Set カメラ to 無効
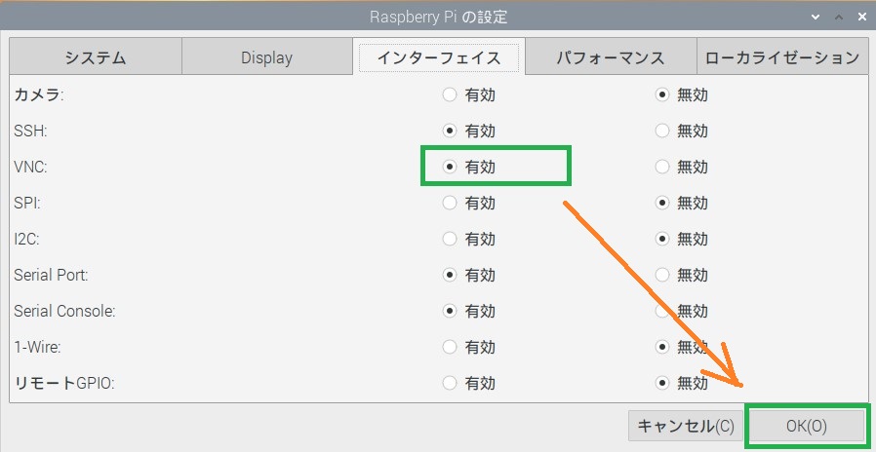Viewport: 876px width, 452px height. (662, 94)
